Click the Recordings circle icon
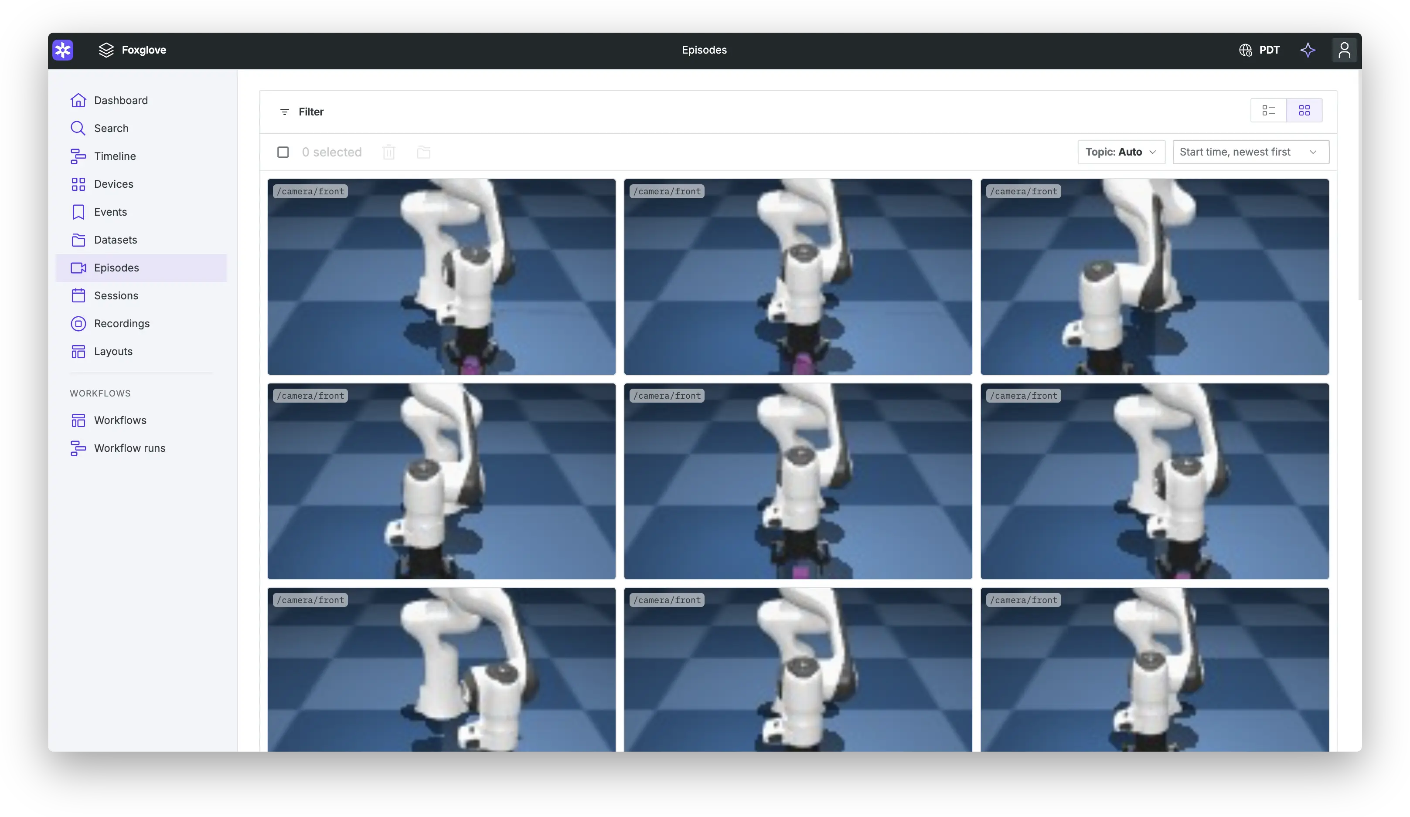1410x817 pixels. coord(78,323)
